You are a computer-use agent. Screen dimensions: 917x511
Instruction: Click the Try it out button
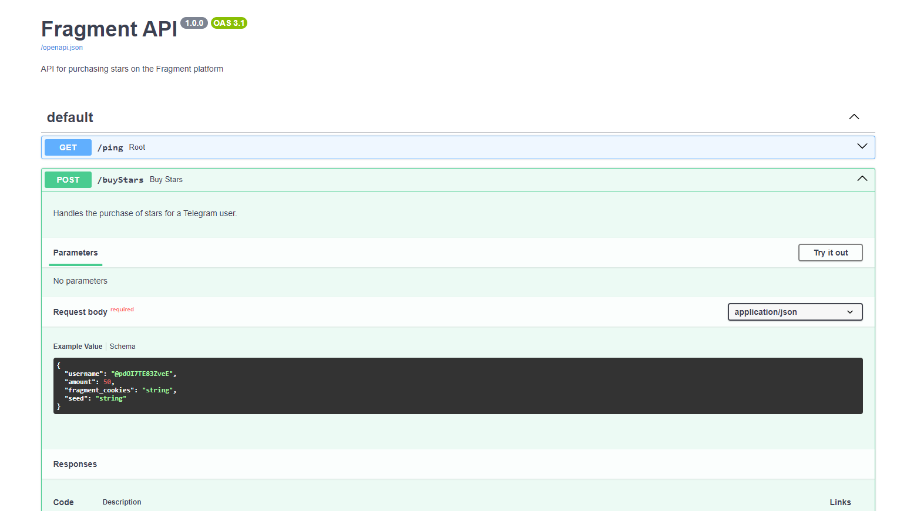point(831,253)
